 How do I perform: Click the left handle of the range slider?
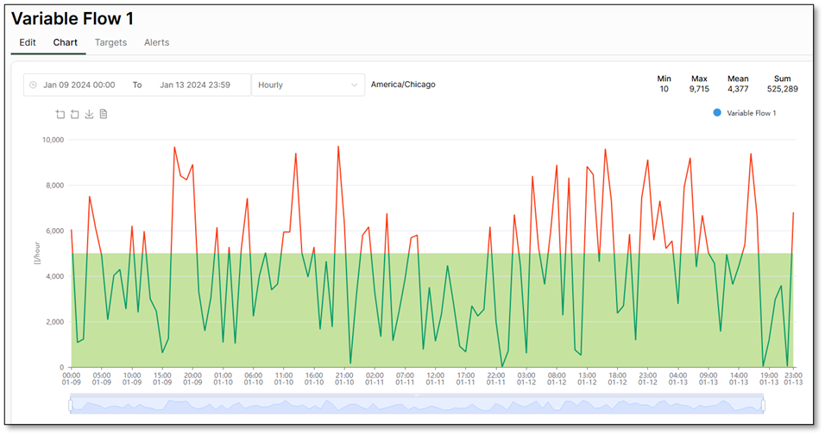click(71, 405)
